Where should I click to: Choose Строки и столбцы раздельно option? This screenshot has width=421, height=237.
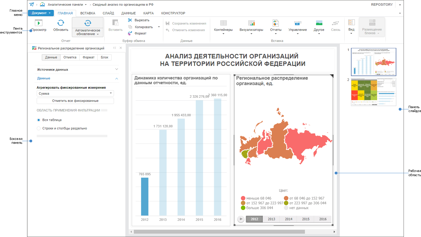(x=38, y=128)
